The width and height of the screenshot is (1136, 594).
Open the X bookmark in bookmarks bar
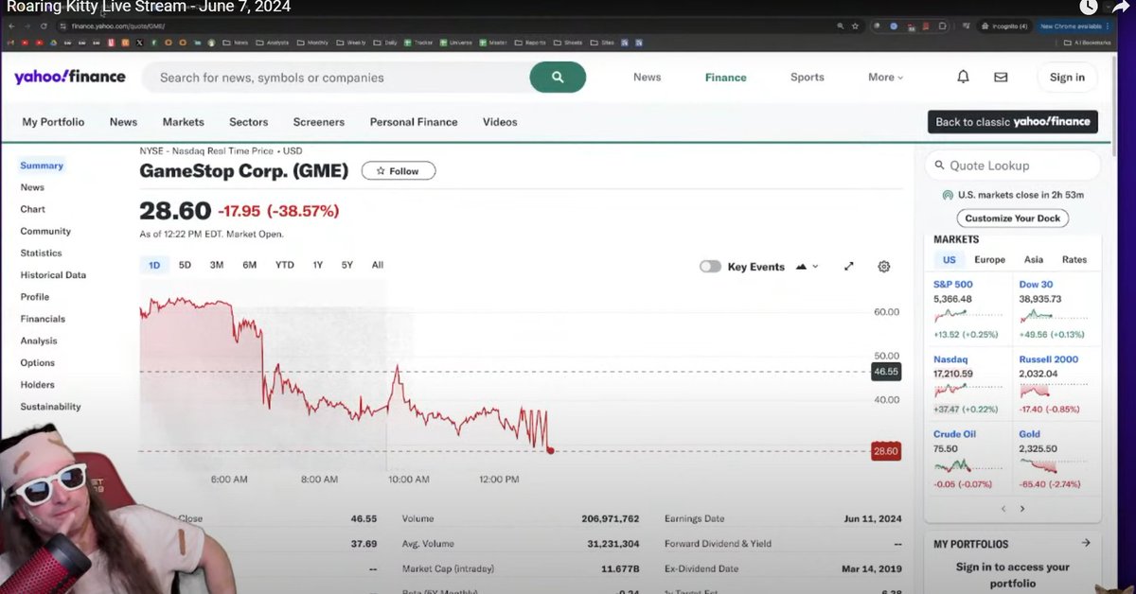tap(139, 43)
